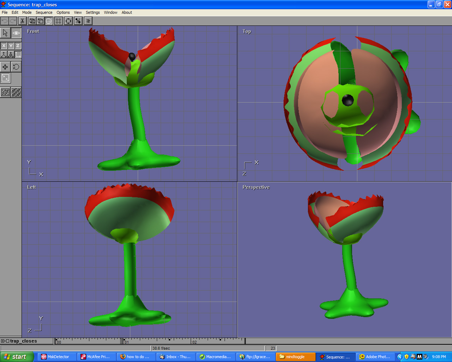
Task: Select the move tool with four arrows
Action: point(5,67)
